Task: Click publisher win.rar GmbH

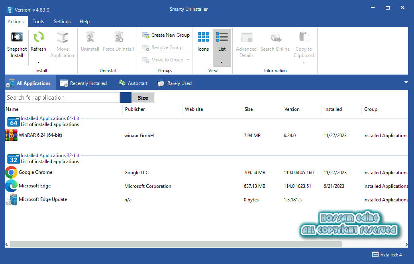Action: pyautogui.click(x=139, y=135)
